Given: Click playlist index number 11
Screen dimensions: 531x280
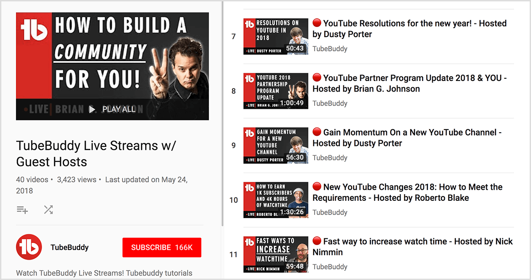Looking at the screenshot, I should click(234, 254).
